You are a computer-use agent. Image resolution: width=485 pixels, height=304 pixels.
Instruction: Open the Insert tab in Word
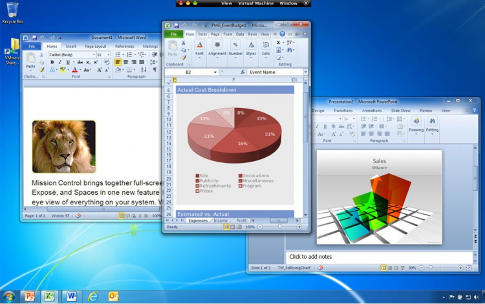tap(71, 47)
